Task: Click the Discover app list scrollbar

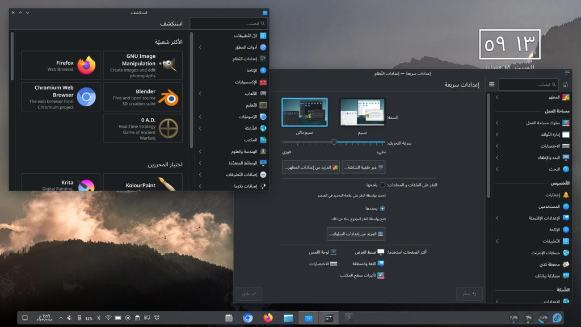Action: 12,56
